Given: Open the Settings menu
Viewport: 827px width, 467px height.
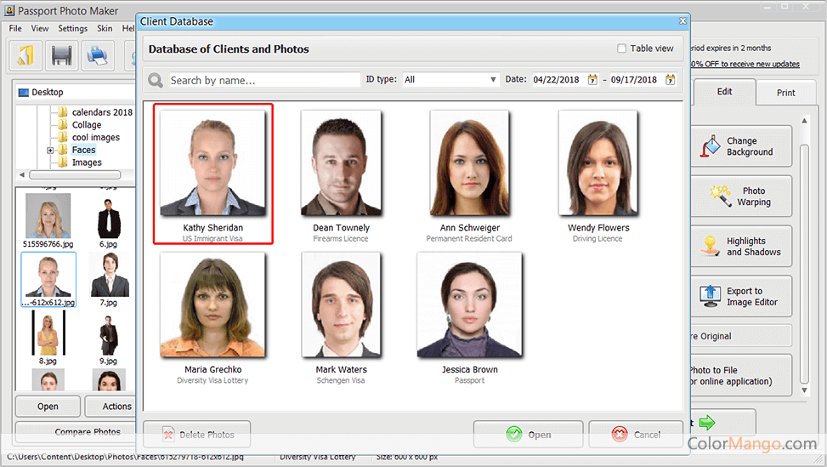Looking at the screenshot, I should (72, 28).
